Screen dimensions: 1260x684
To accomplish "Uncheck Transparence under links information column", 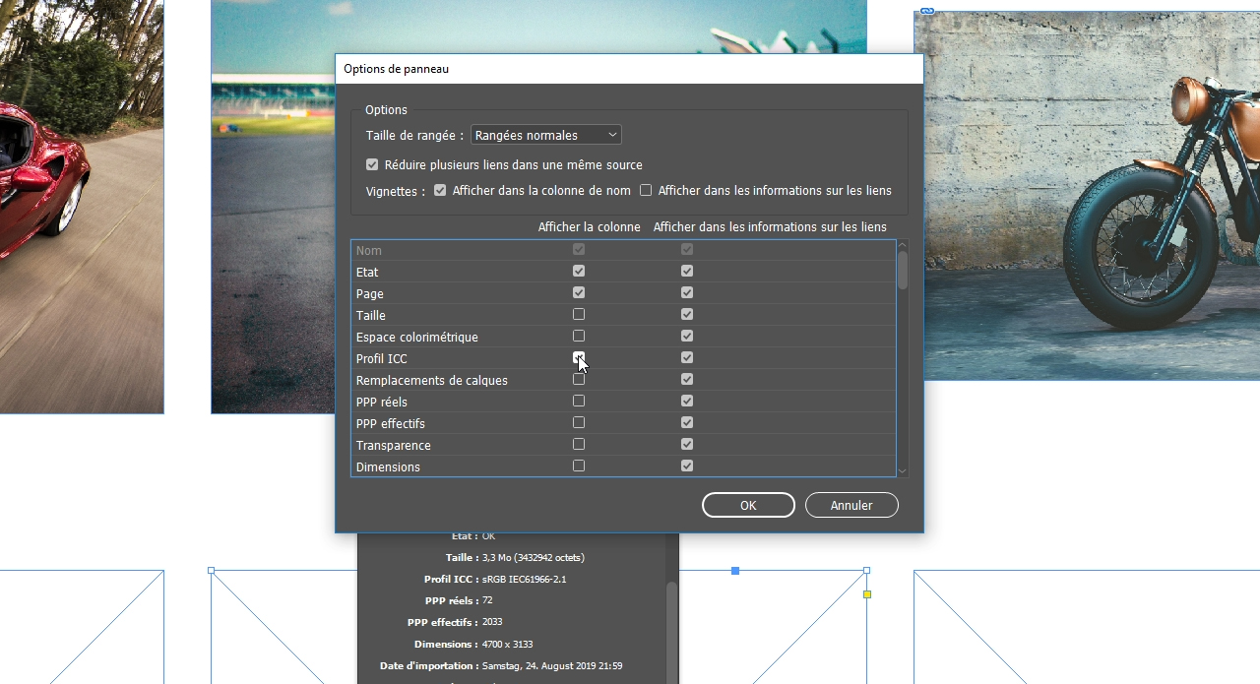I will 687,444.
